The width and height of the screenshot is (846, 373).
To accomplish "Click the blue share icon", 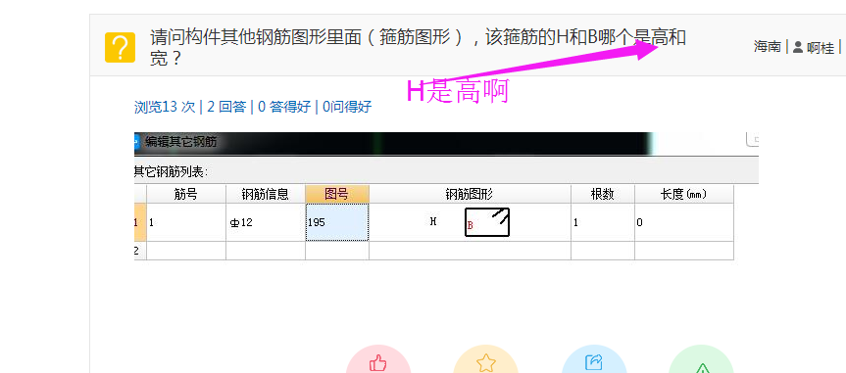I will pos(593,362).
